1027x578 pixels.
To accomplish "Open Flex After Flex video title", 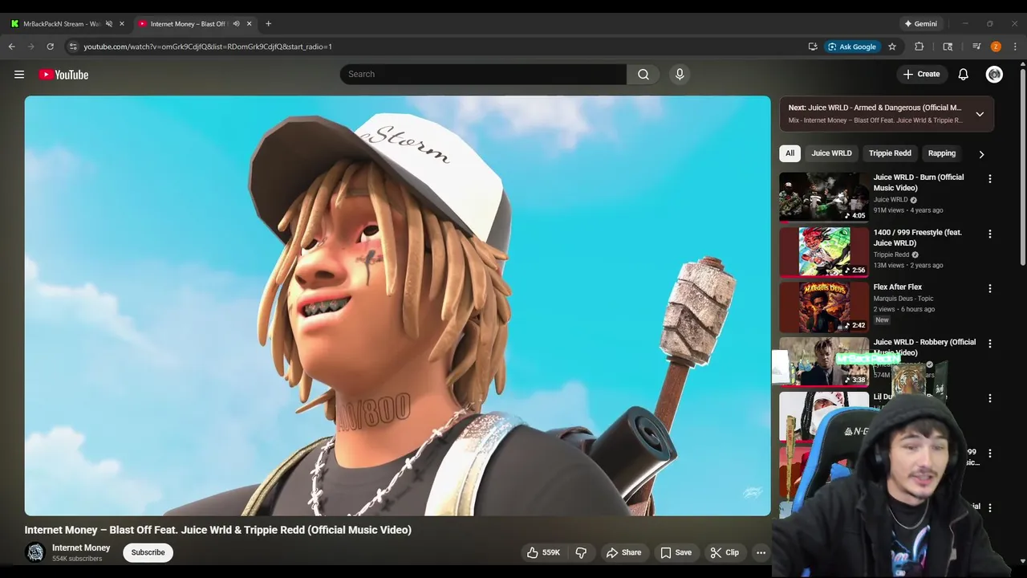I will (897, 287).
